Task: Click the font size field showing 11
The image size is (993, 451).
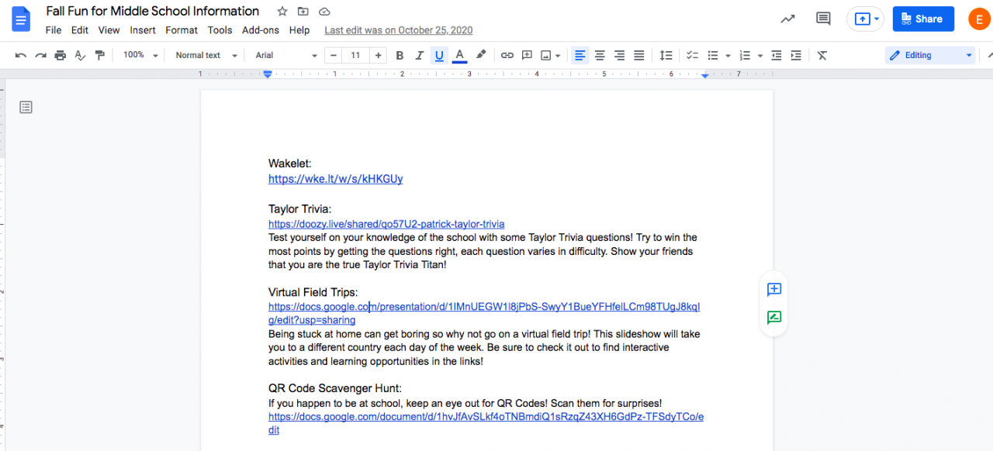Action: 355,55
